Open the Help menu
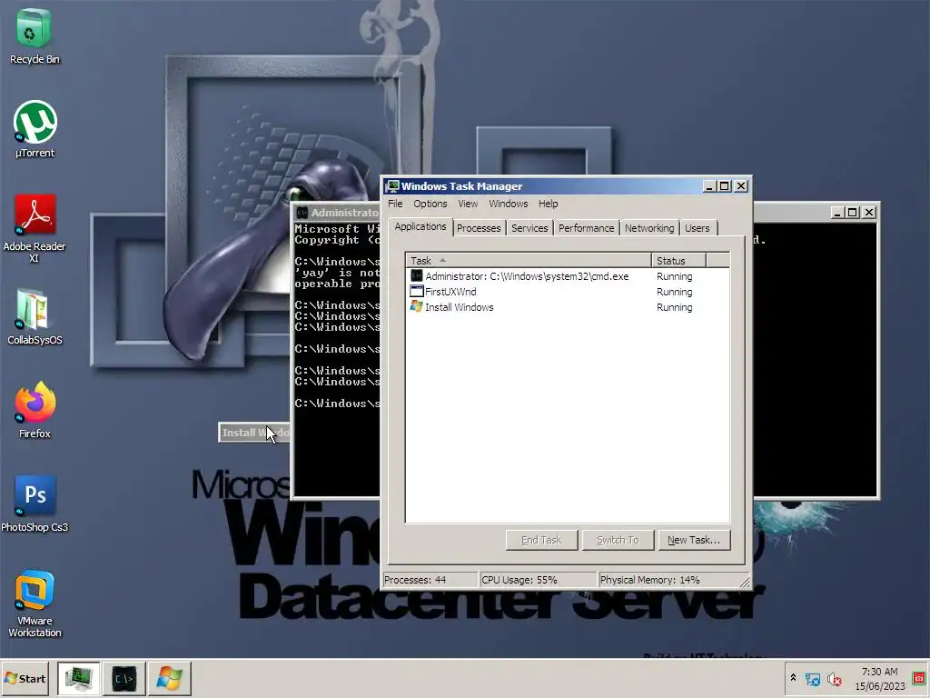 click(548, 204)
